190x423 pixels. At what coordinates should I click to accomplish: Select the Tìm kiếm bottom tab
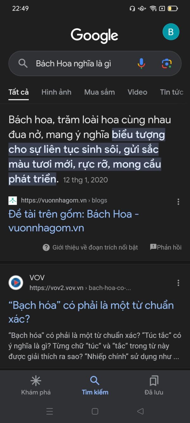coord(95,386)
